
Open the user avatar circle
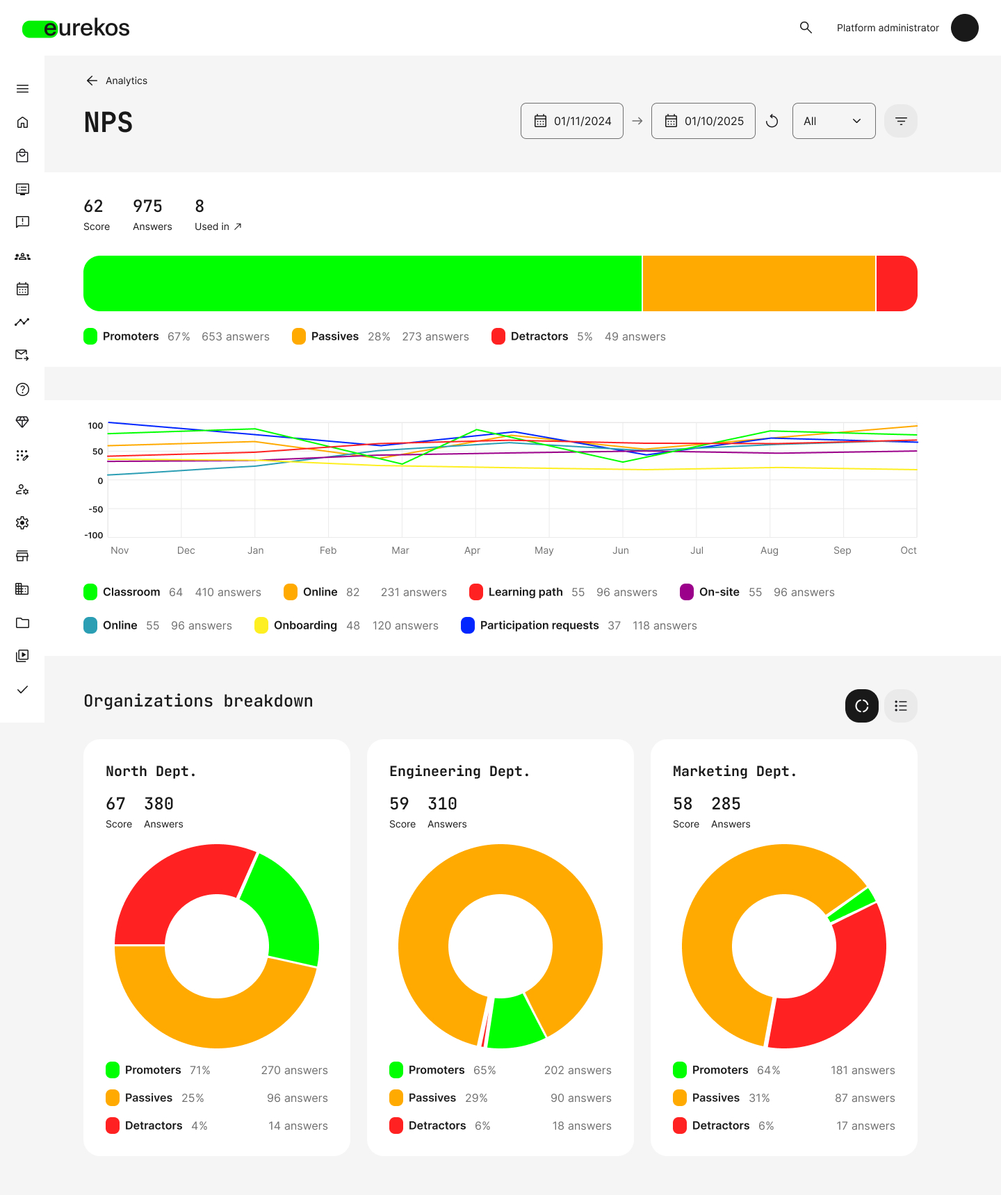(965, 28)
